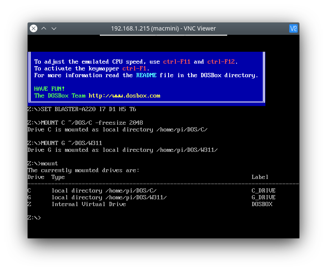Viewport: 327px width, 271px height.
Task: Click the red ctrl-F11 shortcut text
Action: pyautogui.click(x=177, y=62)
